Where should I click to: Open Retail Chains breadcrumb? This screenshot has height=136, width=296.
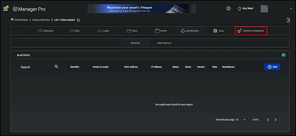tap(21, 20)
